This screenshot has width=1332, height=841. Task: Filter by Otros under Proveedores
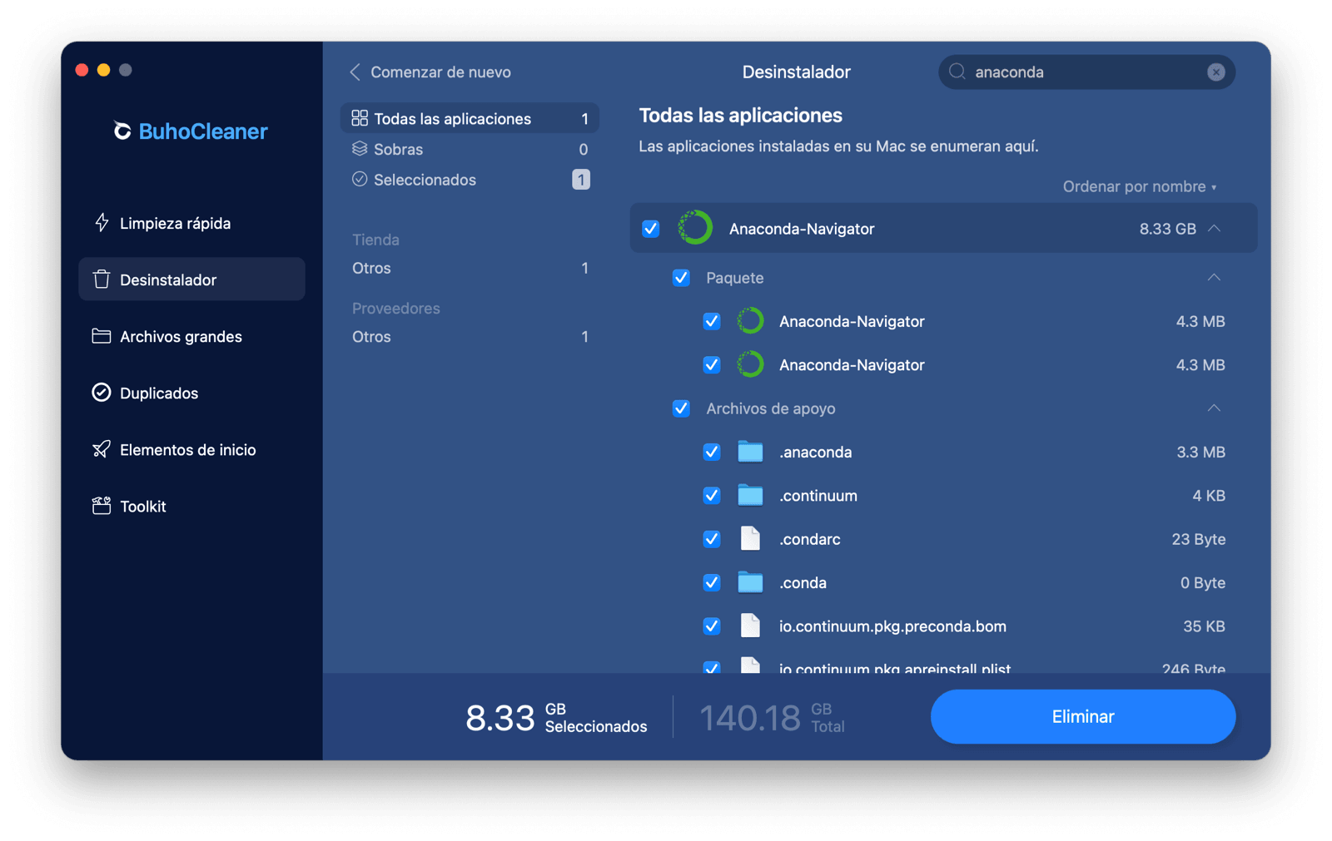pos(470,336)
